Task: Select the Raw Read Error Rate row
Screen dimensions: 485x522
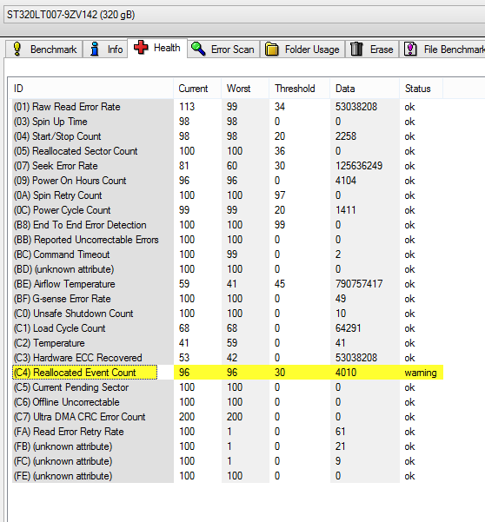Action: point(228,107)
